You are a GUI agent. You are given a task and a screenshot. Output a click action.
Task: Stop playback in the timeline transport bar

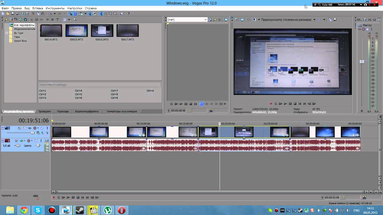coord(78,197)
